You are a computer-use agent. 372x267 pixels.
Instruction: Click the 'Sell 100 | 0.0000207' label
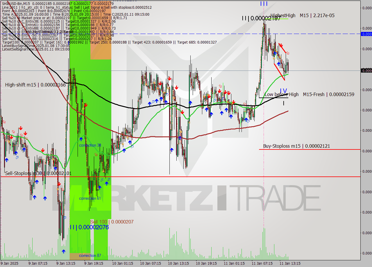coord(112,222)
